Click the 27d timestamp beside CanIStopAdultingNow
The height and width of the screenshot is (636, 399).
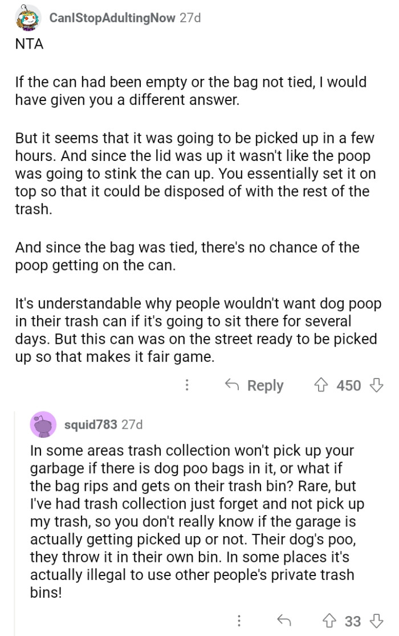(190, 18)
